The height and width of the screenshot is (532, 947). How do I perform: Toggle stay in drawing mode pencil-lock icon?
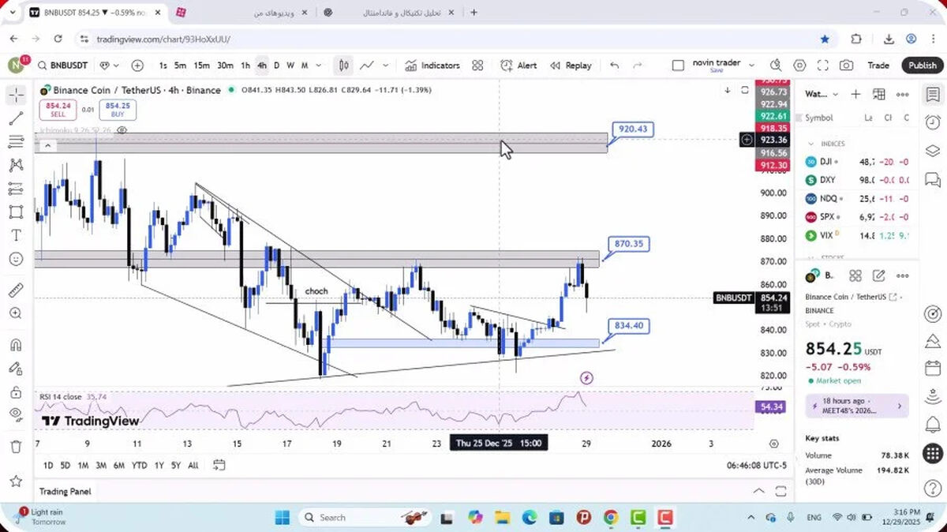coord(16,368)
